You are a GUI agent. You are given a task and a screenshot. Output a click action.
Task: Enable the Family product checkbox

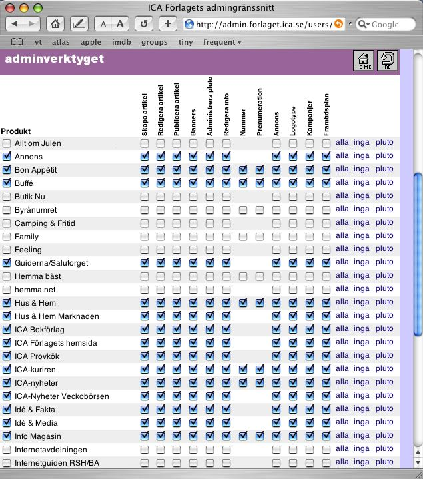(7, 237)
